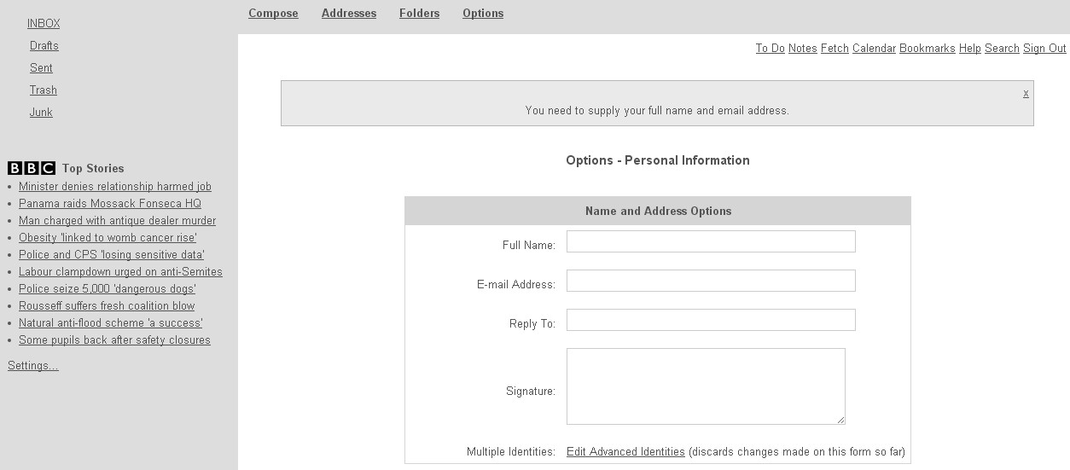
Task: Open the Options menu item
Action: 483,14
